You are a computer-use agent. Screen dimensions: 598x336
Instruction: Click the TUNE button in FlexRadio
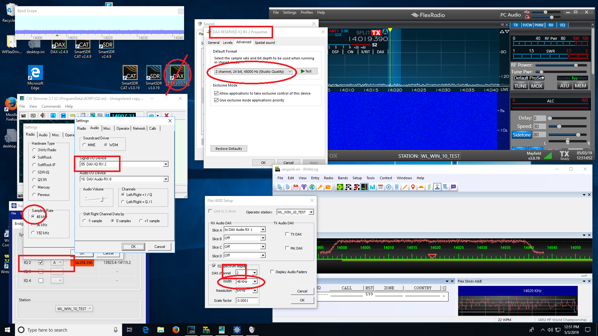click(520, 86)
